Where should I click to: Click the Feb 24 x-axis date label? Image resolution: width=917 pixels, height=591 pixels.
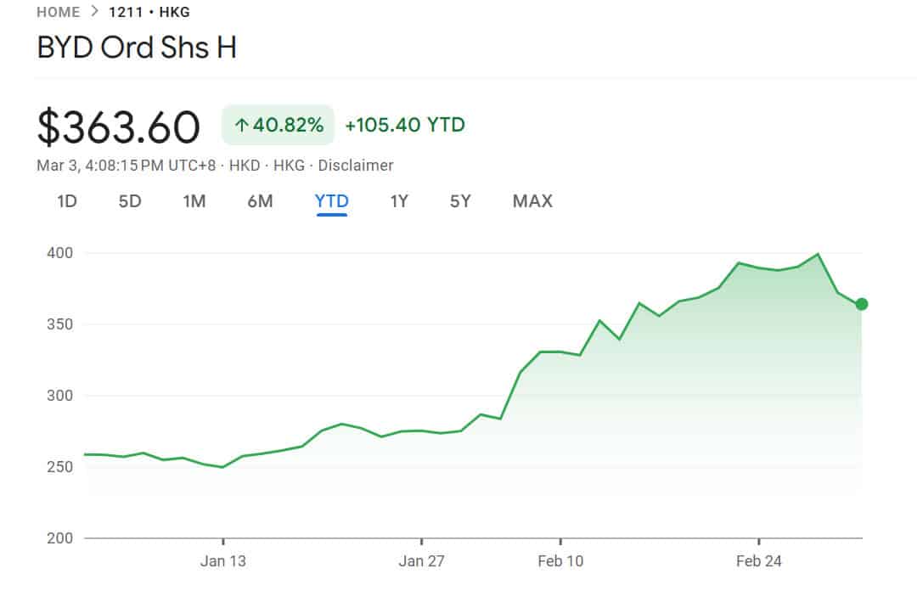758,561
